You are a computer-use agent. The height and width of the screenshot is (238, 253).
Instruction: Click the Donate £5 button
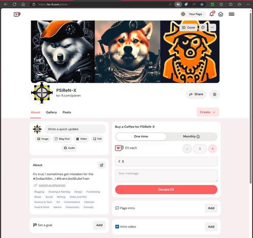(166, 189)
